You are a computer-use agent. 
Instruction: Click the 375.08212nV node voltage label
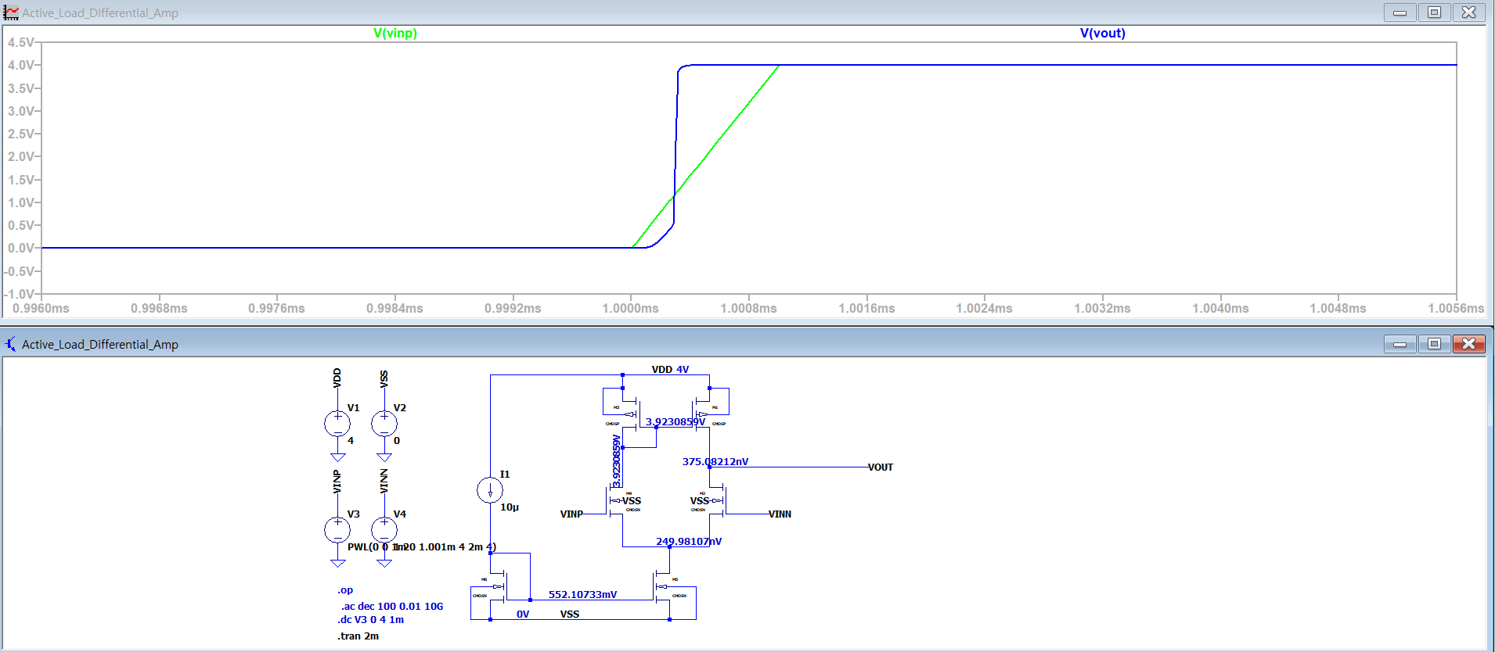click(715, 461)
